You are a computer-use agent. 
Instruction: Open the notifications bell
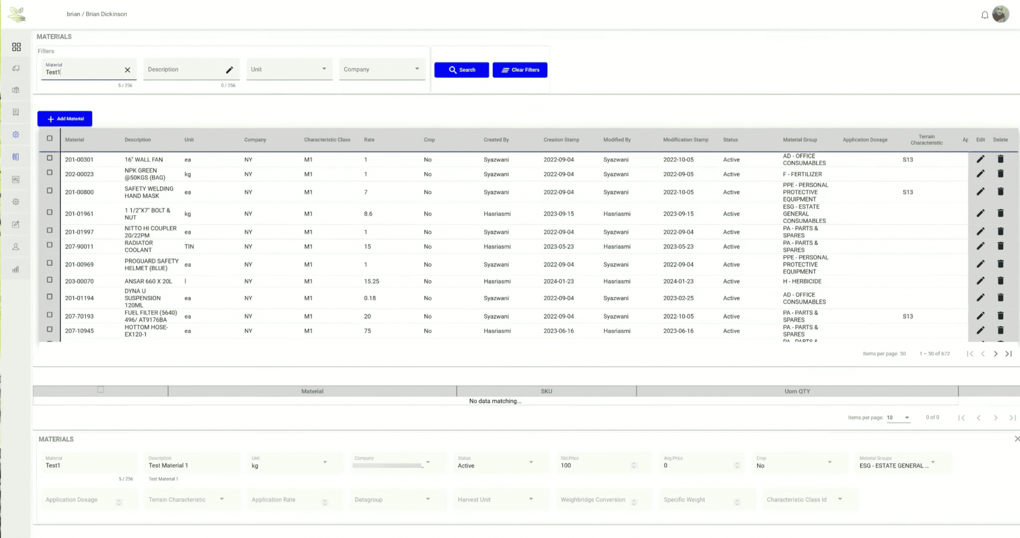pyautogui.click(x=985, y=15)
